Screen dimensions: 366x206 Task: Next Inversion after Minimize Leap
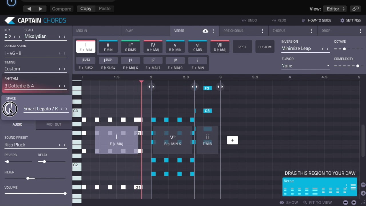tap(327, 49)
